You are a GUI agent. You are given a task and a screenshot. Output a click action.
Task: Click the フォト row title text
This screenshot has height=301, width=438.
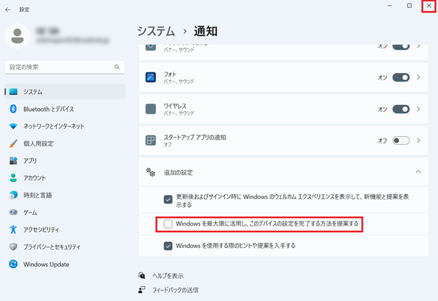tap(170, 74)
